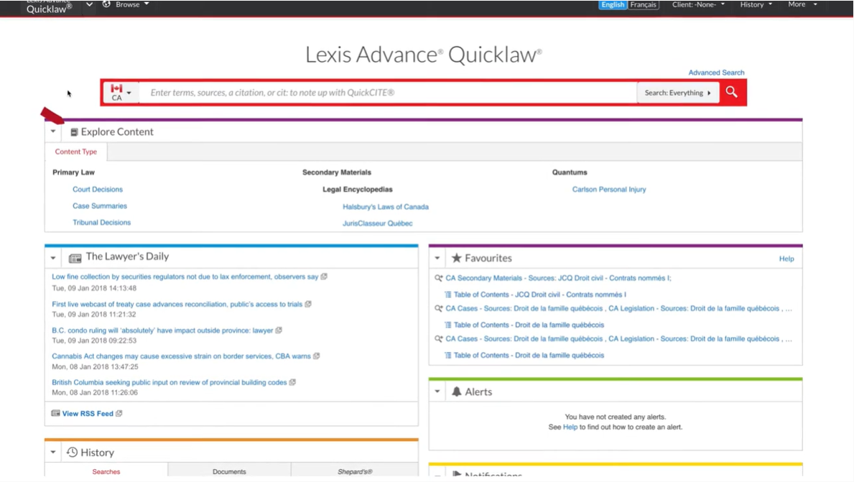Screen dimensions: 854x482
Task: Switch language to Français
Action: click(643, 5)
